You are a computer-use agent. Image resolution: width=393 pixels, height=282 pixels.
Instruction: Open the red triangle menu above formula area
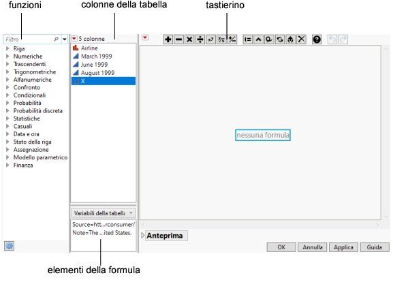click(145, 37)
